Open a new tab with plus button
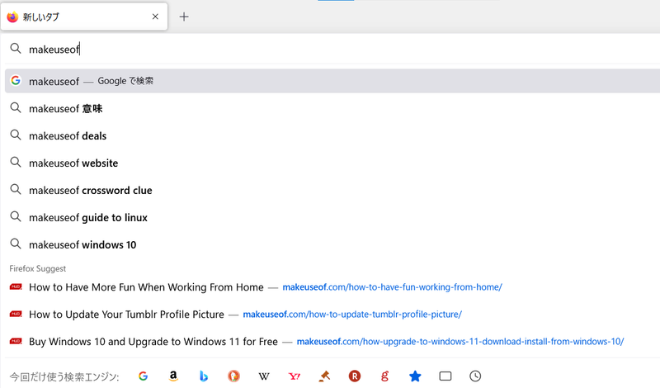Screen dimensions: 660x388 (184, 17)
